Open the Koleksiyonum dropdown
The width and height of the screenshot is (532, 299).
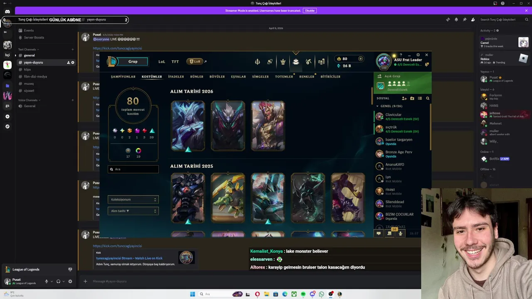(133, 199)
